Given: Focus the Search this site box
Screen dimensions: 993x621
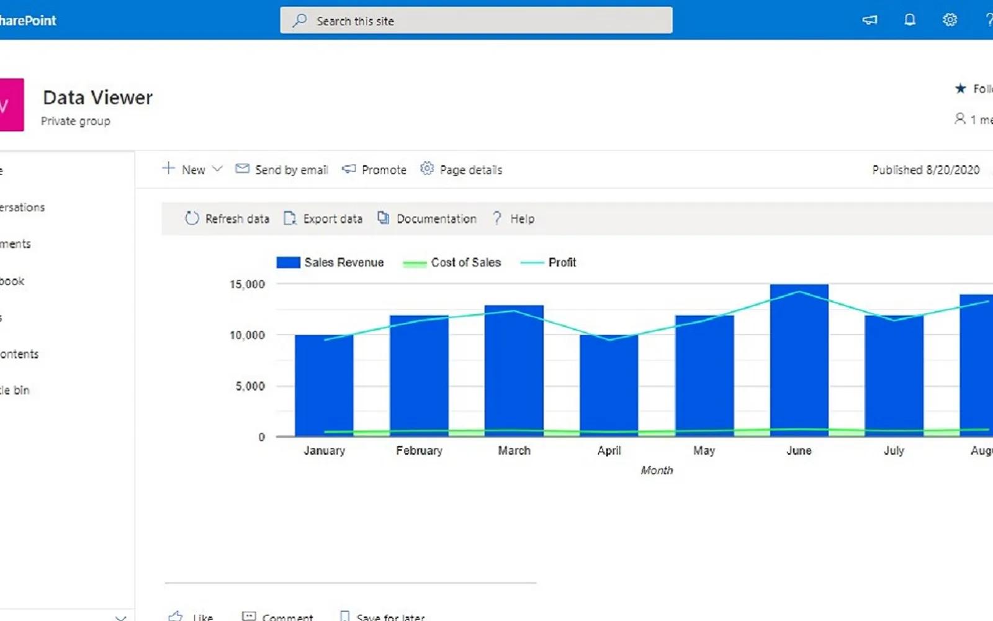Looking at the screenshot, I should point(476,20).
